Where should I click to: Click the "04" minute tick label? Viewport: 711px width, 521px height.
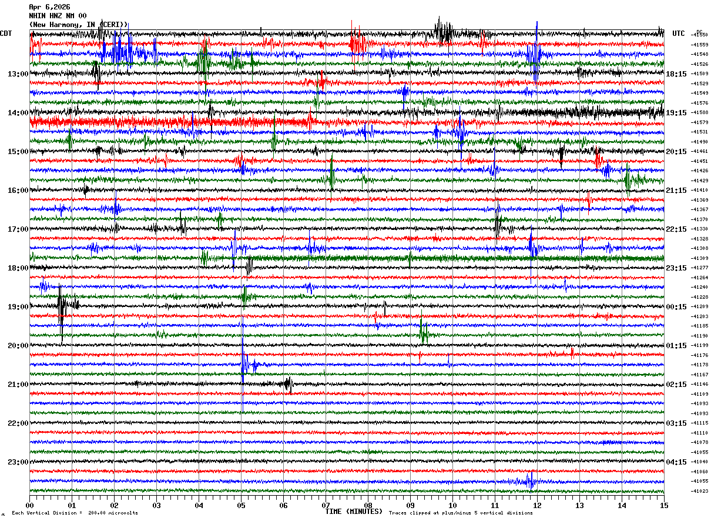pyautogui.click(x=199, y=506)
